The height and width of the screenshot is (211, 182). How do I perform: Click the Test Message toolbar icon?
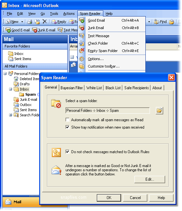(x=60, y=30)
